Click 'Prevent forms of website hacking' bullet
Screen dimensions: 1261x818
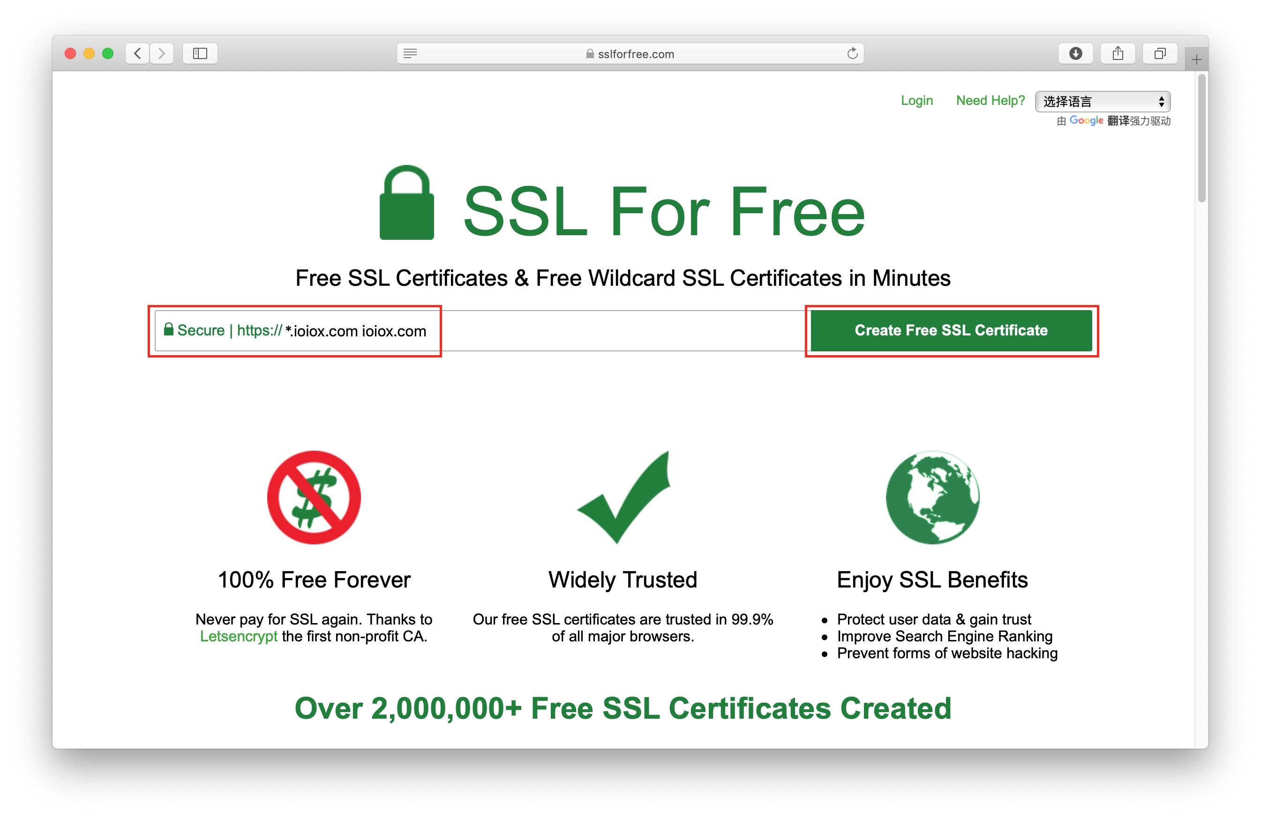click(x=947, y=654)
